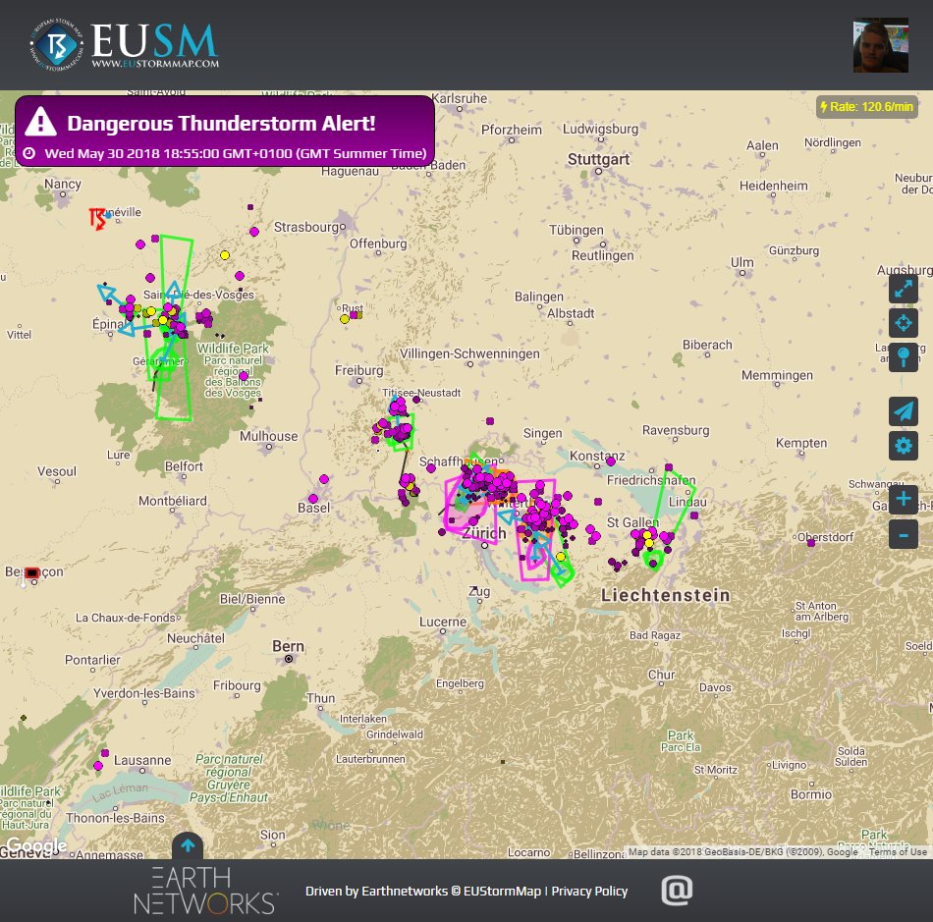The image size is (933, 922).
Task: Click the Lausanne city label
Action: [142, 760]
